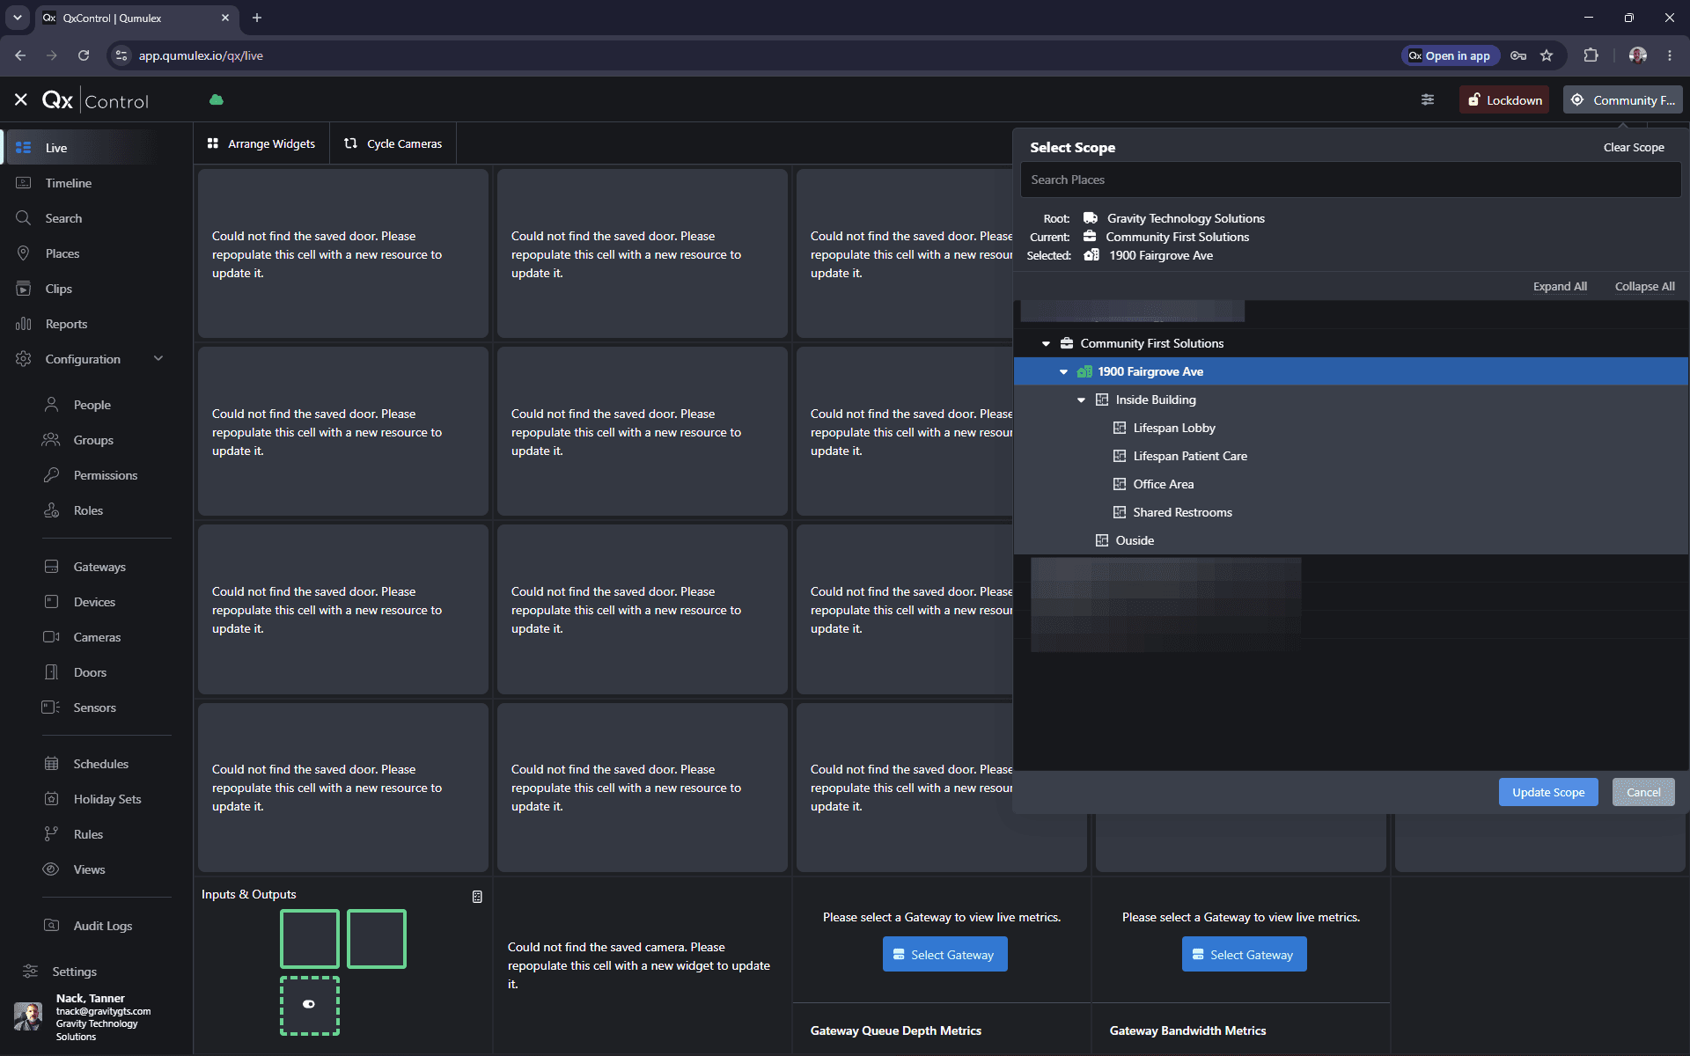Screen dimensions: 1690x1056
Task: Collapse the Community First Solutions tree node
Action: point(1046,344)
